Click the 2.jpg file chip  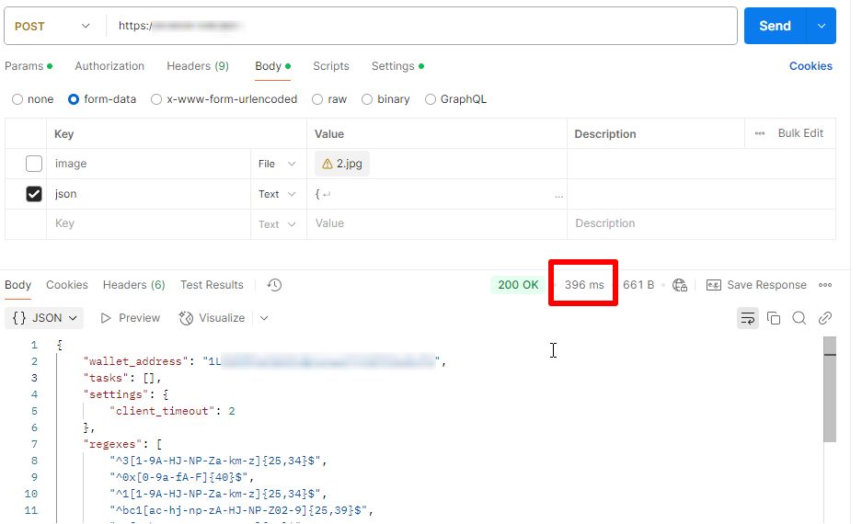(x=342, y=164)
